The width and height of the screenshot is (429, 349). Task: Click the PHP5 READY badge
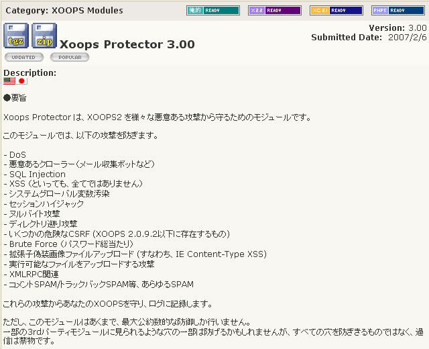coord(398,11)
